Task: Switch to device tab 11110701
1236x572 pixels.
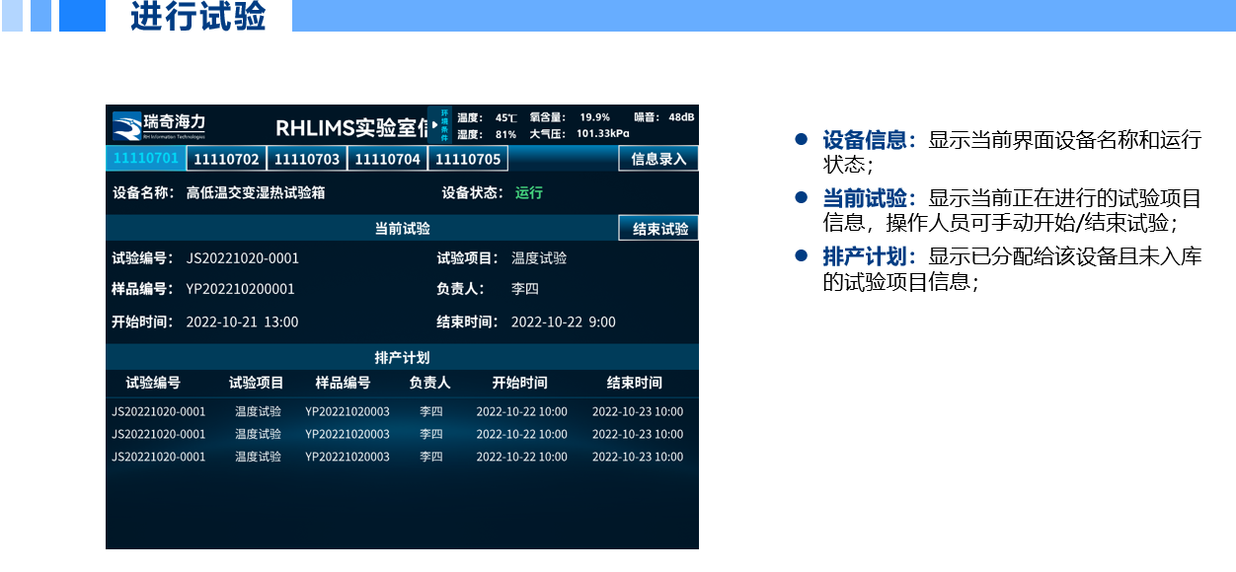Action: (x=146, y=158)
